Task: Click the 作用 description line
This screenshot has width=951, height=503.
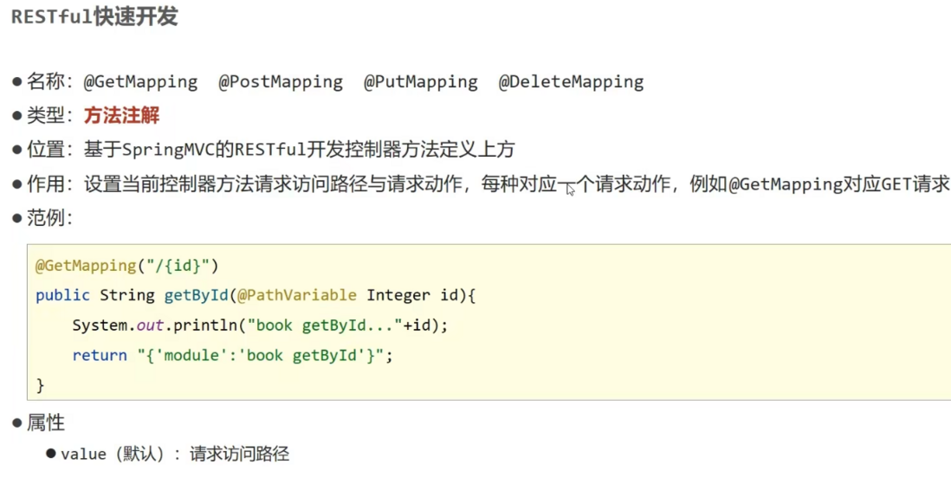Action: tap(481, 184)
